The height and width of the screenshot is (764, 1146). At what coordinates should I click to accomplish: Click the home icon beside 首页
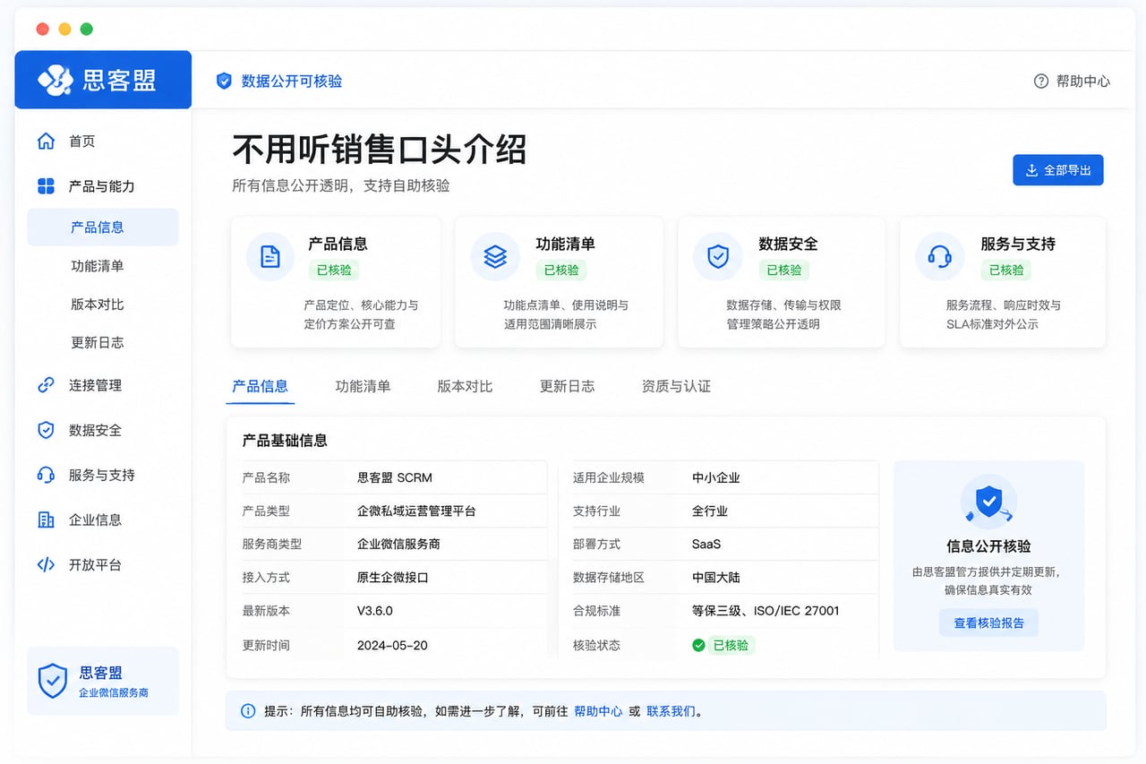pyautogui.click(x=46, y=141)
